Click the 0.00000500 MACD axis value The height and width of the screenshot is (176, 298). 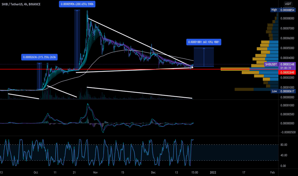point(287,114)
